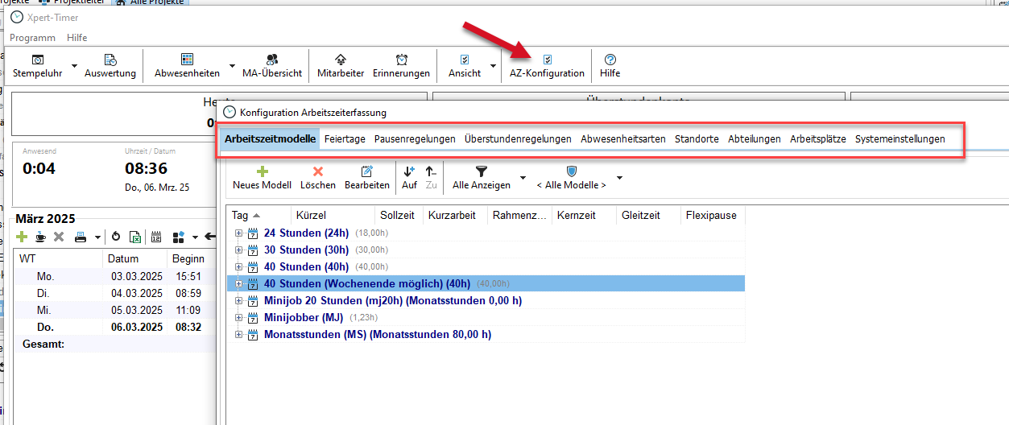Image resolution: width=1009 pixels, height=425 pixels.
Task: Open the Alle Modelle dropdown arrow
Action: click(x=619, y=177)
